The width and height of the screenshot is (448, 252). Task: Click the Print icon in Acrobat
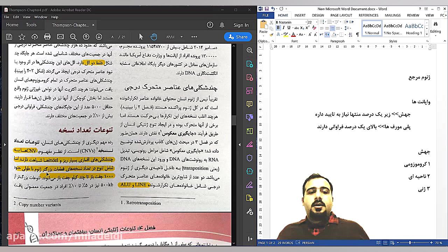click(x=47, y=37)
